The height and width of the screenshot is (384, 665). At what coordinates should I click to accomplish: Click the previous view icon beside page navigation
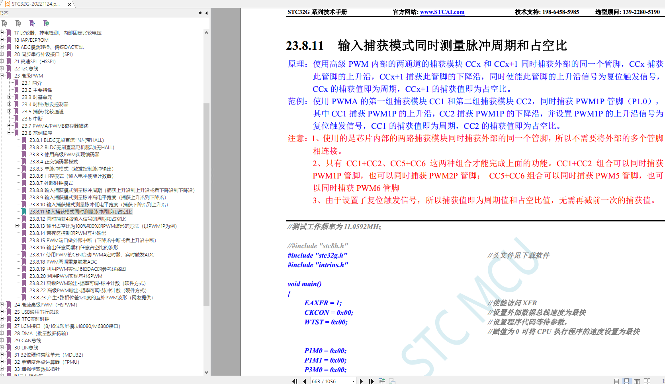point(382,381)
